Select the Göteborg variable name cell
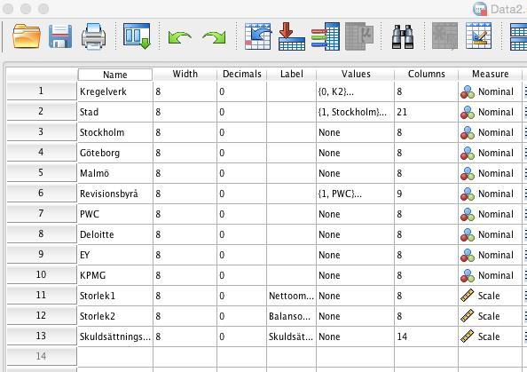Image resolution: width=527 pixels, height=372 pixels. click(x=115, y=153)
